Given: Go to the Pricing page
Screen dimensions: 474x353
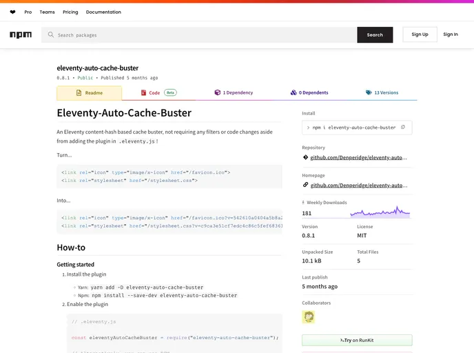Looking at the screenshot, I should (70, 12).
